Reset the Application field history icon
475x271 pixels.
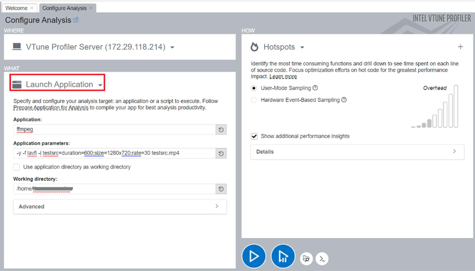click(221, 129)
